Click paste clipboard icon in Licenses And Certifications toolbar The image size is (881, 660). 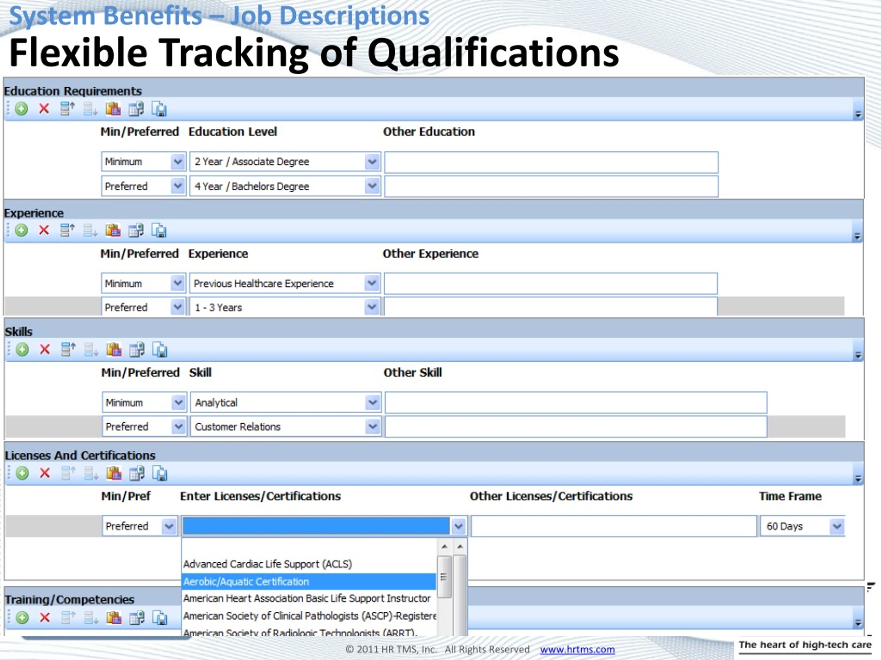click(x=114, y=473)
